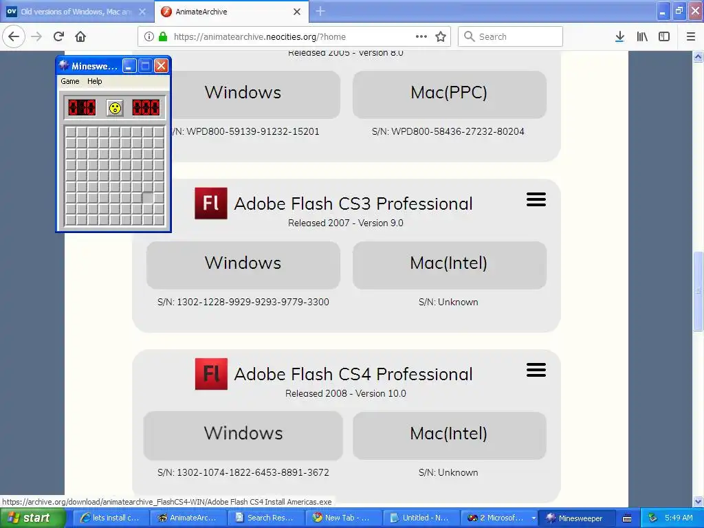Click Minesweeper timer display
Viewport: 704px width, 528px height.
pyautogui.click(x=146, y=108)
